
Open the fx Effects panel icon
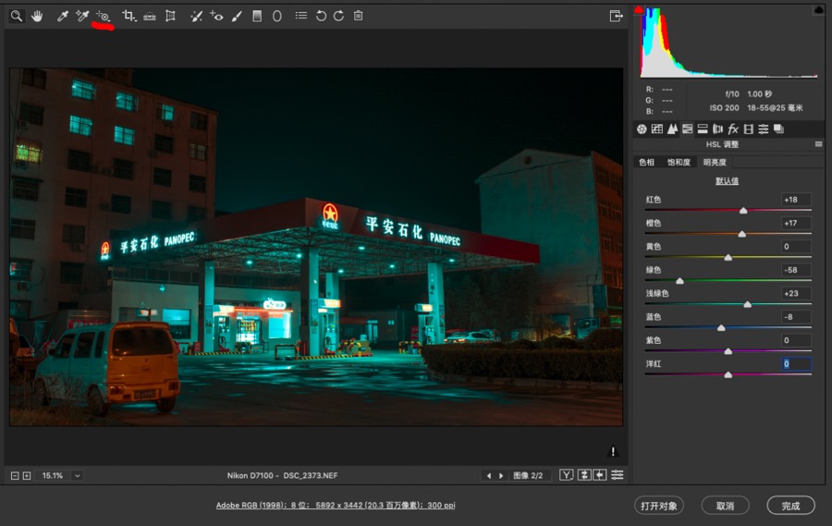(x=733, y=128)
